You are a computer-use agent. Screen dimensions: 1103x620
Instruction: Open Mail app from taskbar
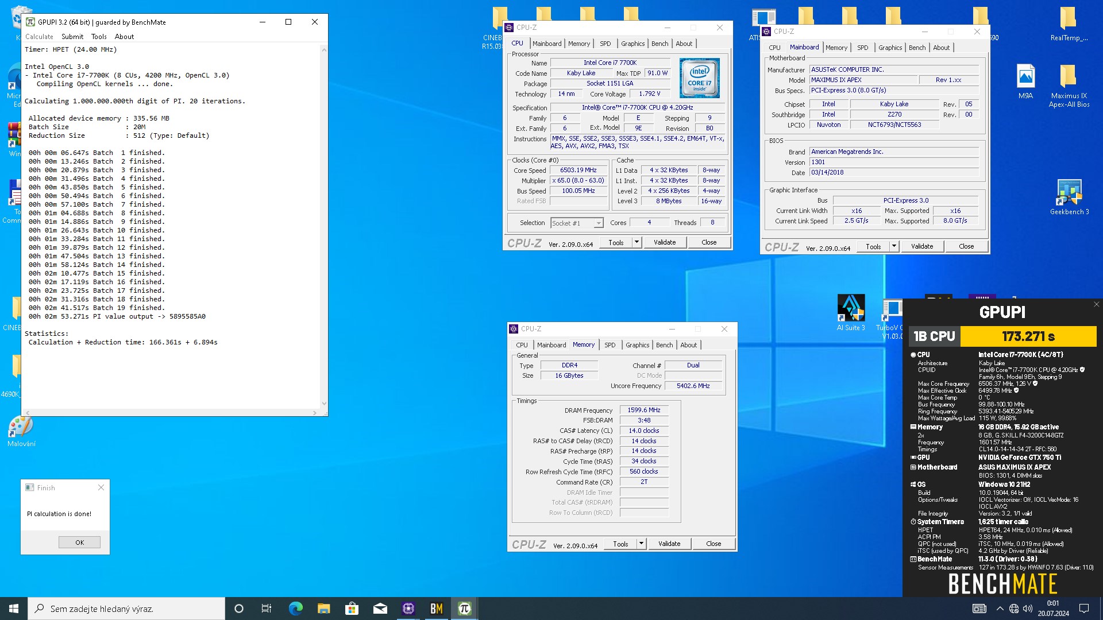point(380,609)
